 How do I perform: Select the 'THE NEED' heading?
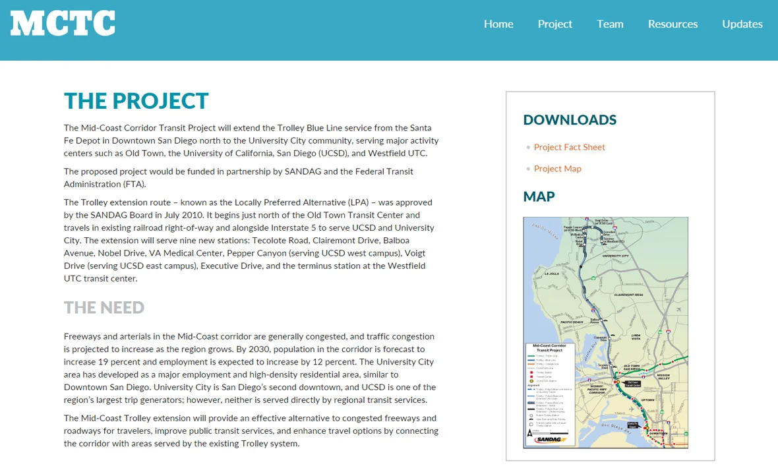click(x=104, y=308)
